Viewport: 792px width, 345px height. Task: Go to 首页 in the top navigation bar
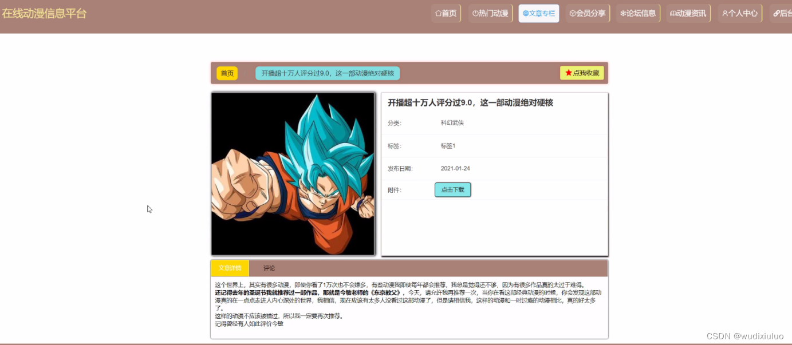click(446, 13)
